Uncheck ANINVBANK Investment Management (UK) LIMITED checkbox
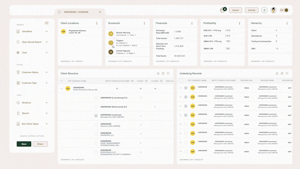This screenshot has width=300, height=169. (x=96, y=116)
